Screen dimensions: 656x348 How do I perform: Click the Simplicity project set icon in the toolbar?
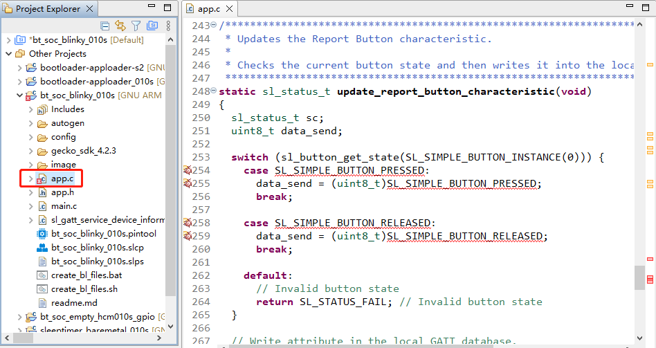[x=152, y=26]
